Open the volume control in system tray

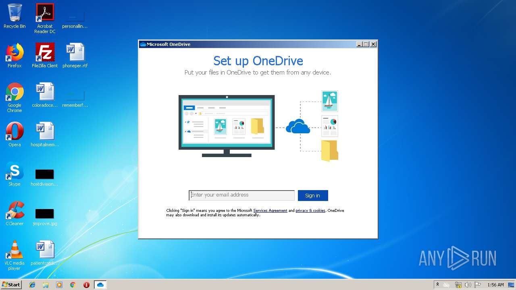[468, 285]
